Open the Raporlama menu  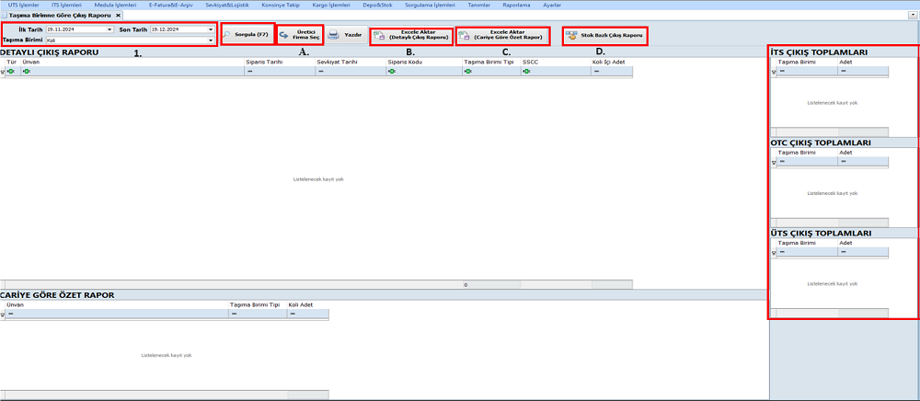515,5
